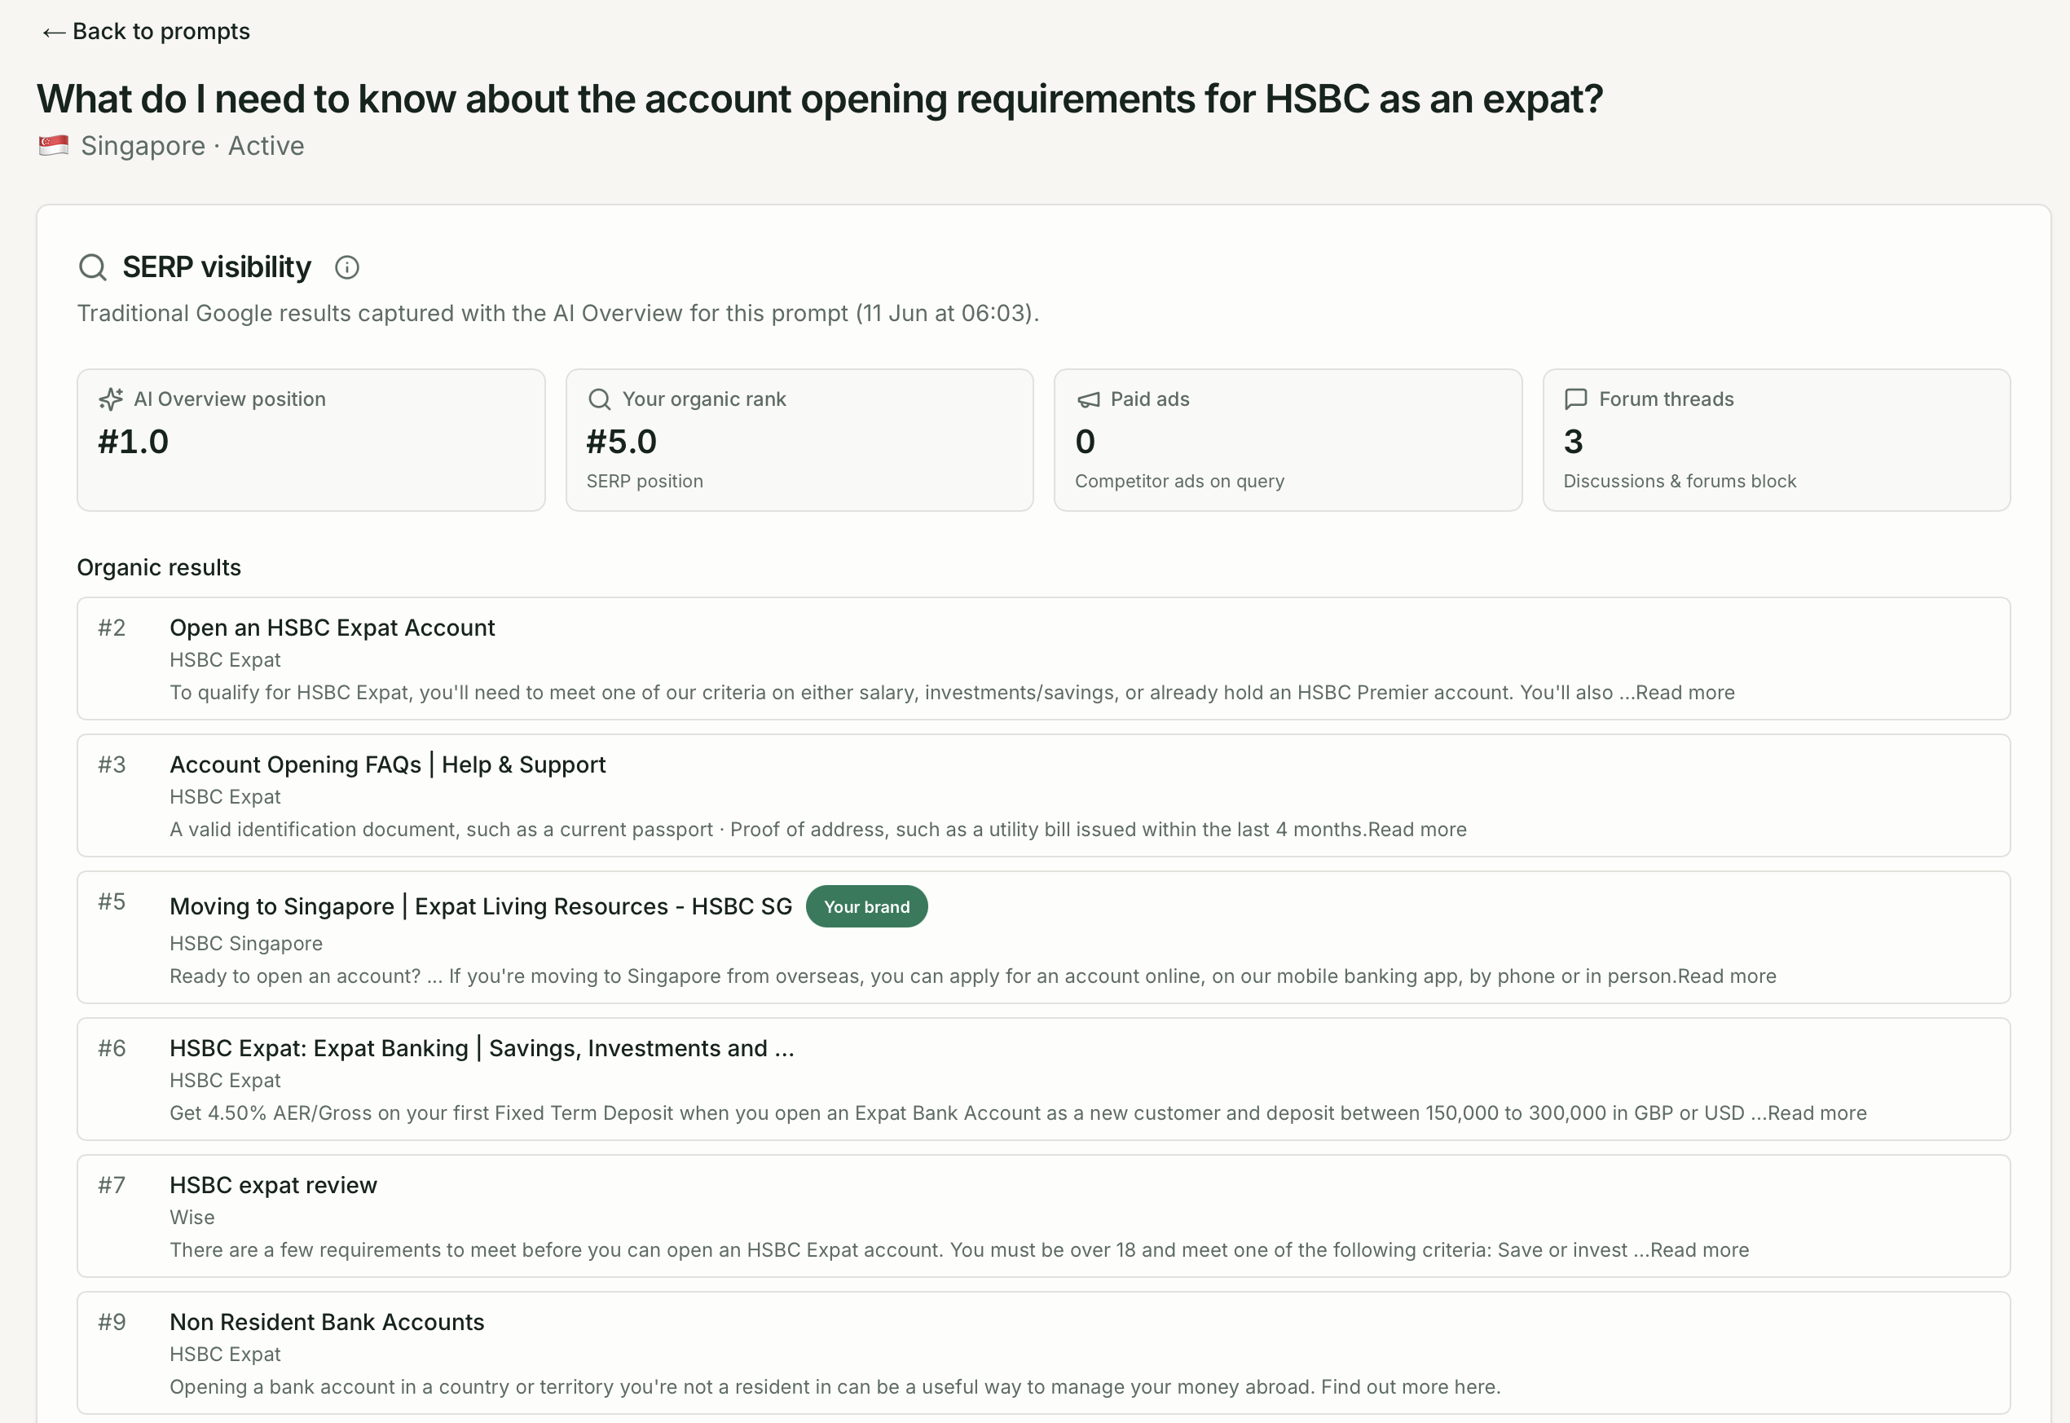The height and width of the screenshot is (1423, 2070).
Task: Click the Forum threads chat icon
Action: pyautogui.click(x=1576, y=399)
